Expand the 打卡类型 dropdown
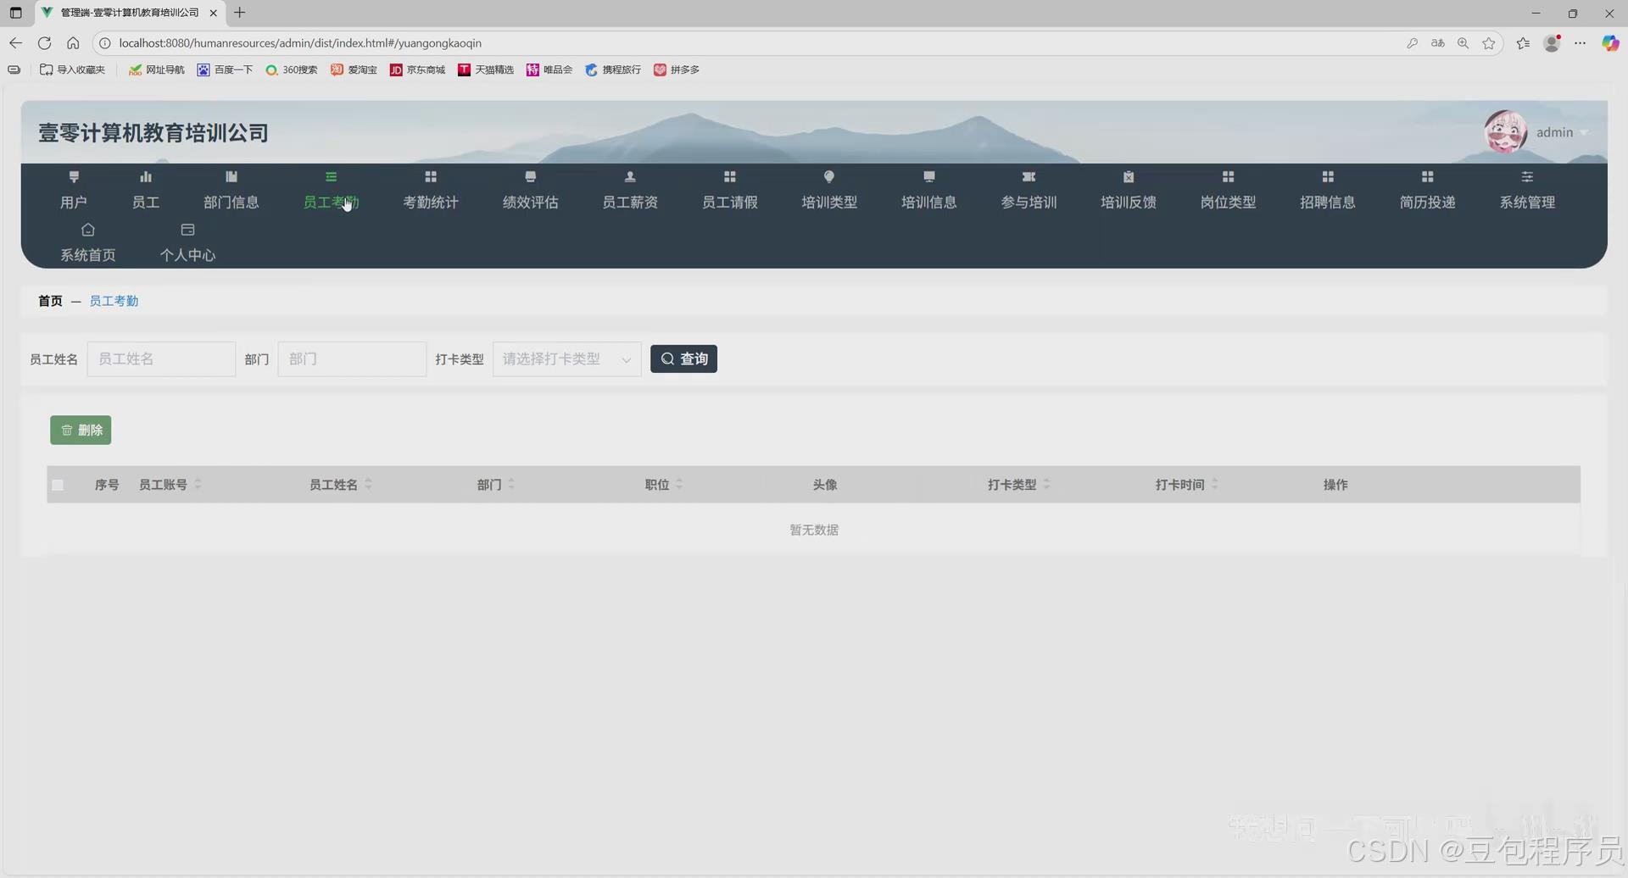This screenshot has width=1628, height=878. (x=566, y=359)
